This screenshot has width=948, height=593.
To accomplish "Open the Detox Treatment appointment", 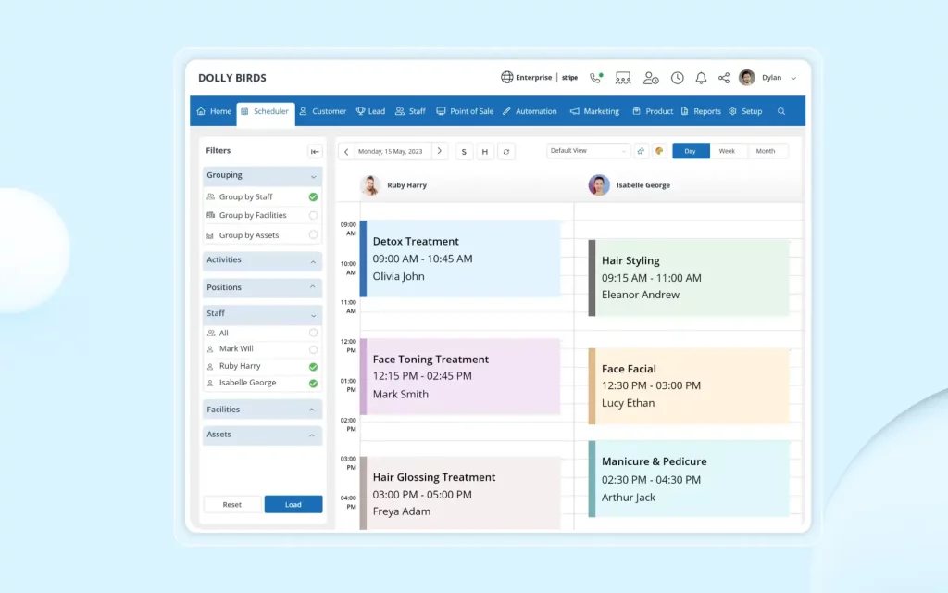I will coord(460,259).
